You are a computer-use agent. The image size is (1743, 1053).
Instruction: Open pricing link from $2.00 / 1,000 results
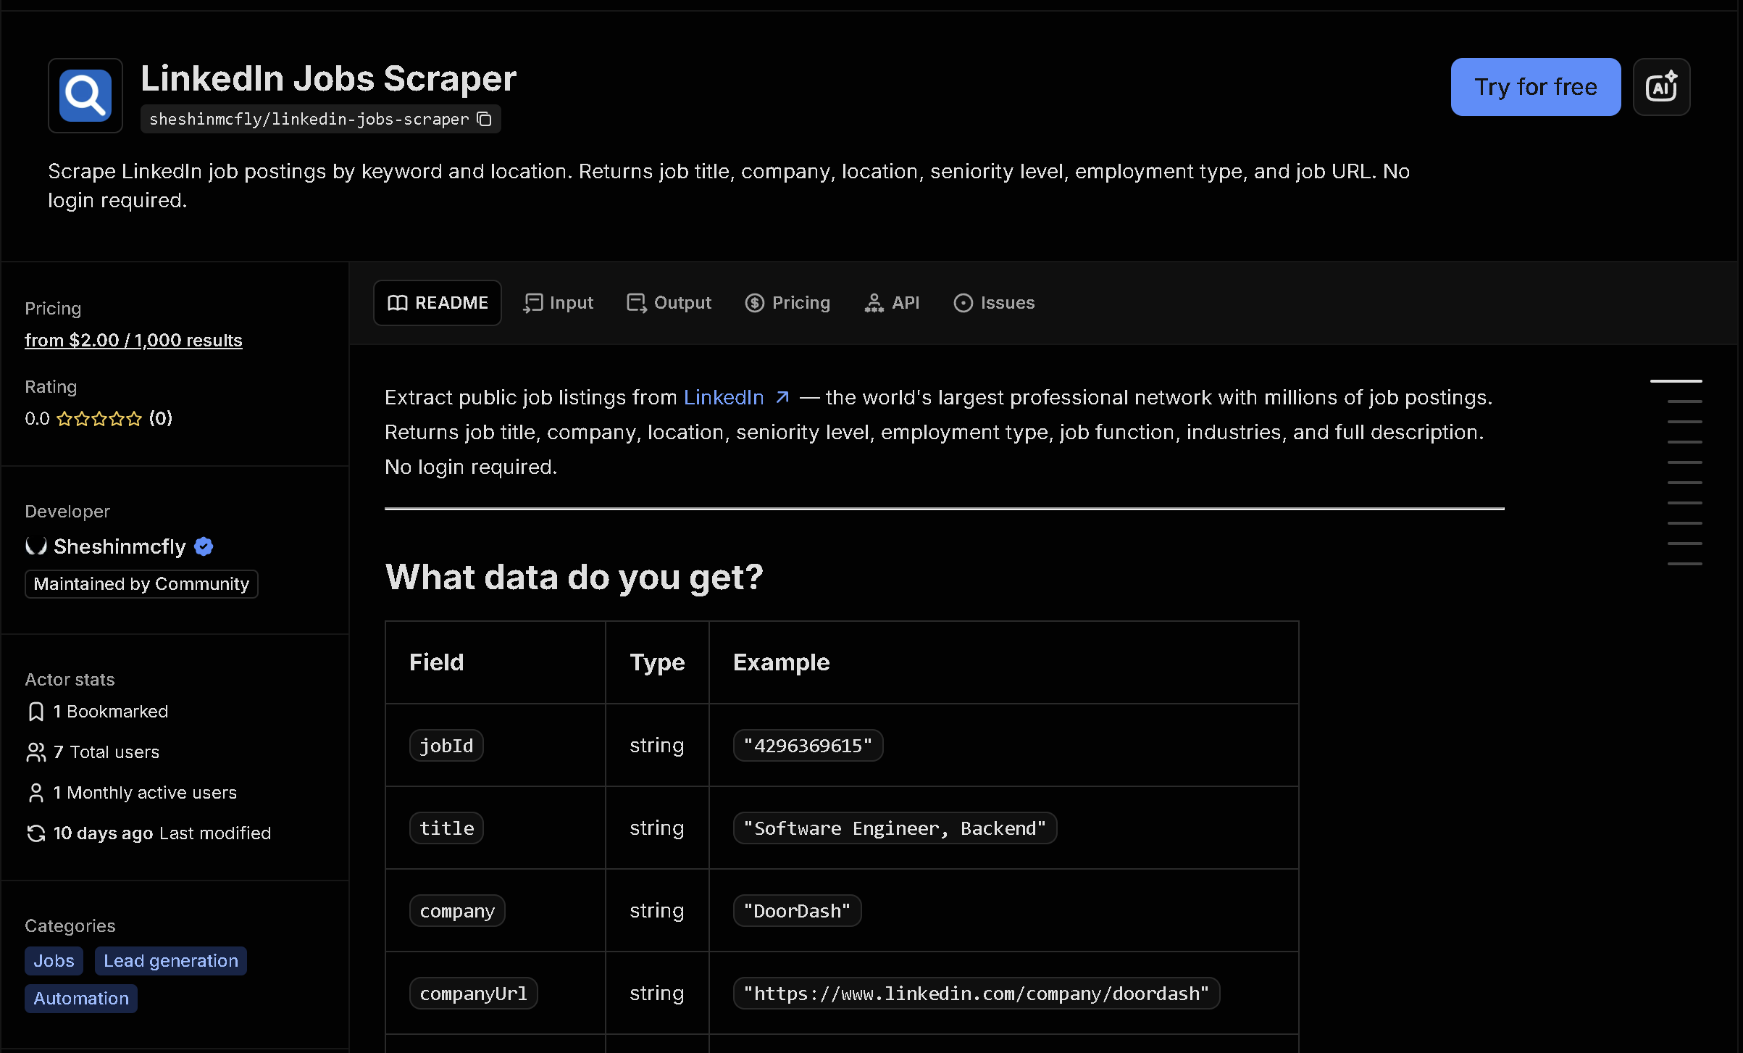(x=133, y=341)
